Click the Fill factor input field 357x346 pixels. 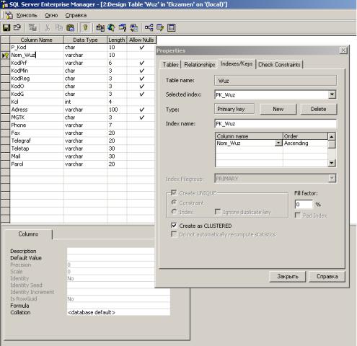click(x=304, y=205)
